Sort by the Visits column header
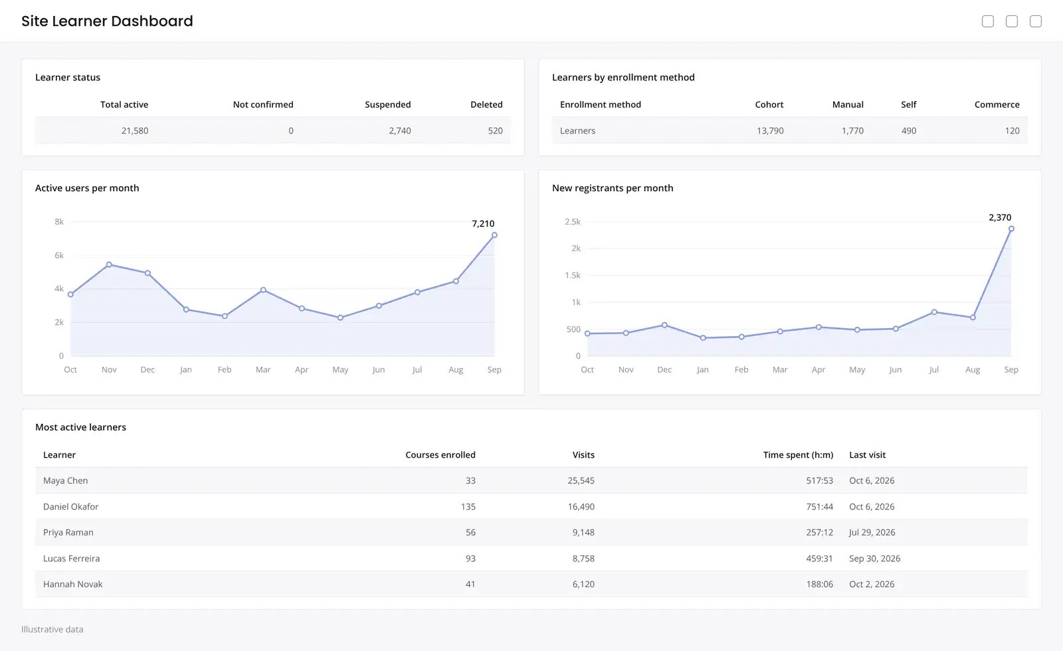Viewport: 1063px width, 651px height. pyautogui.click(x=583, y=455)
